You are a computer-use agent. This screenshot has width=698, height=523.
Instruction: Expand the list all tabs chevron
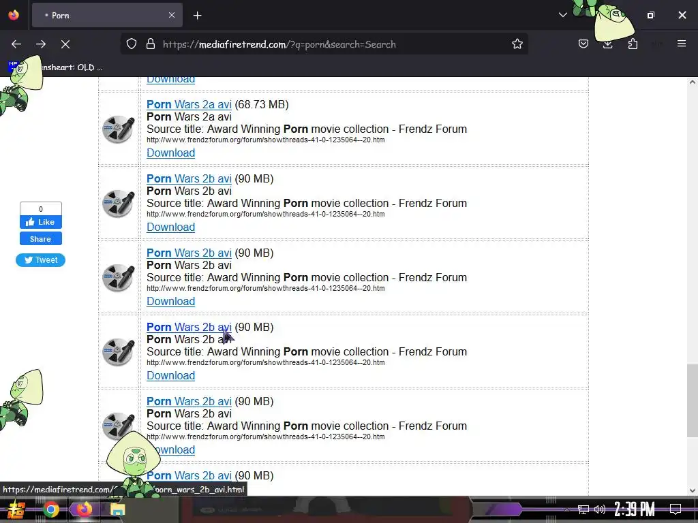pos(562,15)
